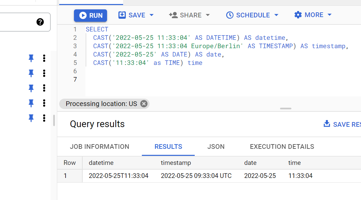Viewport: 361px width, 200px height.
Task: Click the fifth pin icon in sidebar
Action: [x=31, y=118]
